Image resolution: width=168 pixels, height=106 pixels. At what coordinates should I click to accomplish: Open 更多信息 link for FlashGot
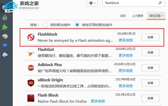point(126,56)
